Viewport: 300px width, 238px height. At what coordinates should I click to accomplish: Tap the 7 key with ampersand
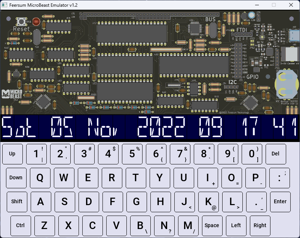tap(180, 154)
